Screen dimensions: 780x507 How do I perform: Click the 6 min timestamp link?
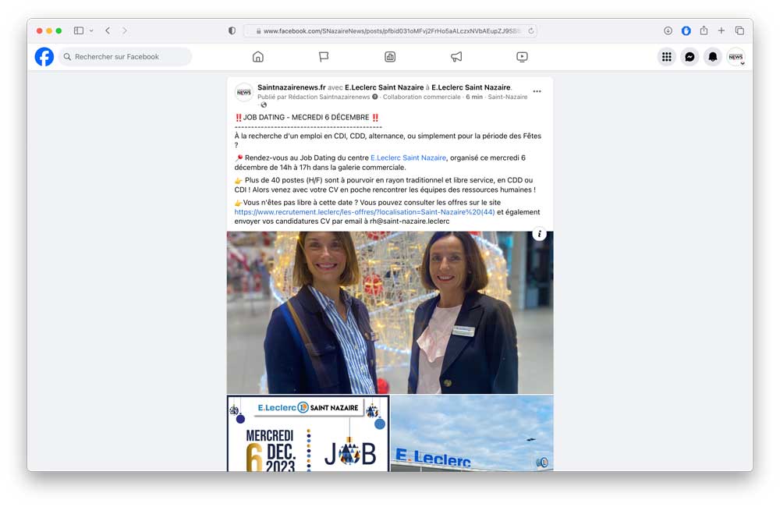click(x=474, y=97)
